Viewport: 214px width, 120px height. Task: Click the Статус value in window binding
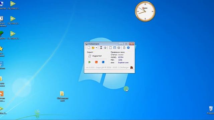pos(121,55)
